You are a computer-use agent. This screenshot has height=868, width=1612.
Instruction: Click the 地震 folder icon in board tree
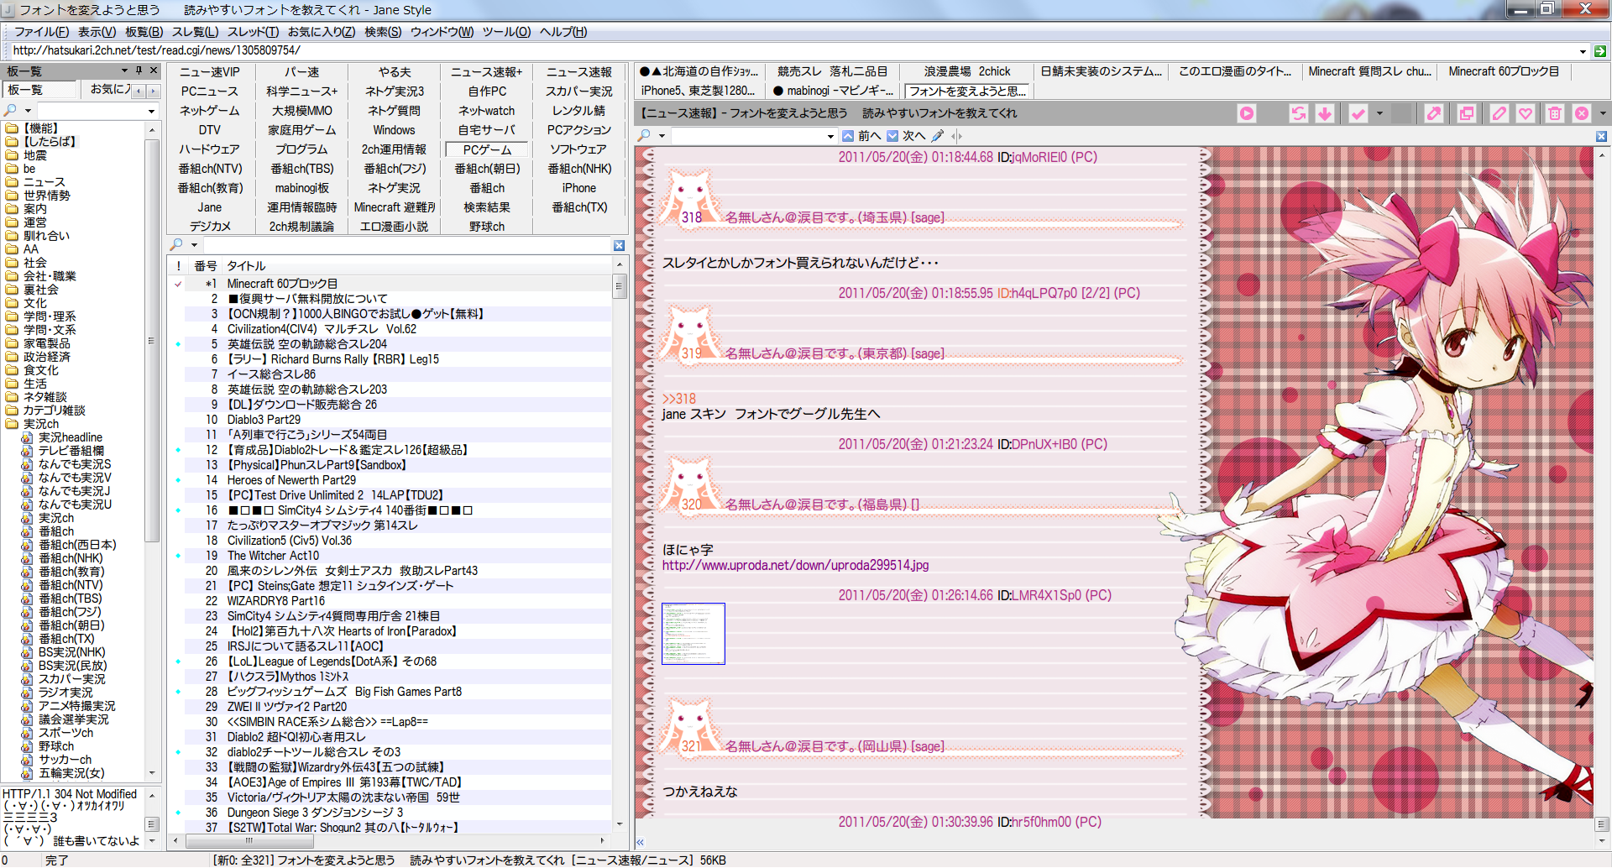click(x=12, y=155)
